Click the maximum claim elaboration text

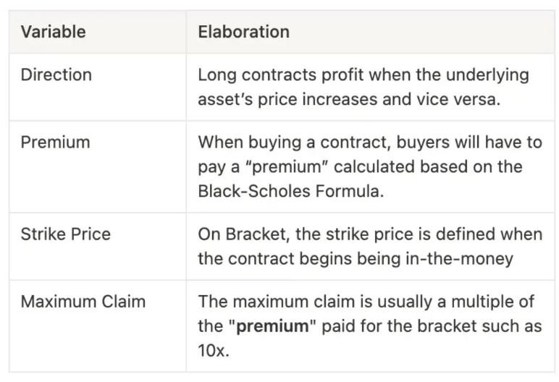(x=370, y=326)
